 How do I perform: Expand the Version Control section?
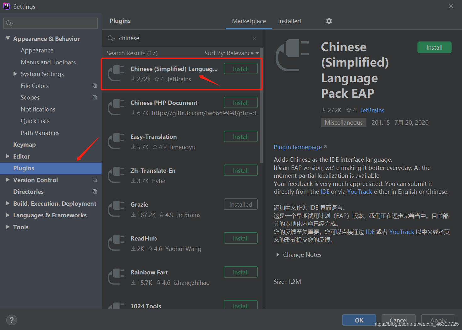click(x=8, y=180)
